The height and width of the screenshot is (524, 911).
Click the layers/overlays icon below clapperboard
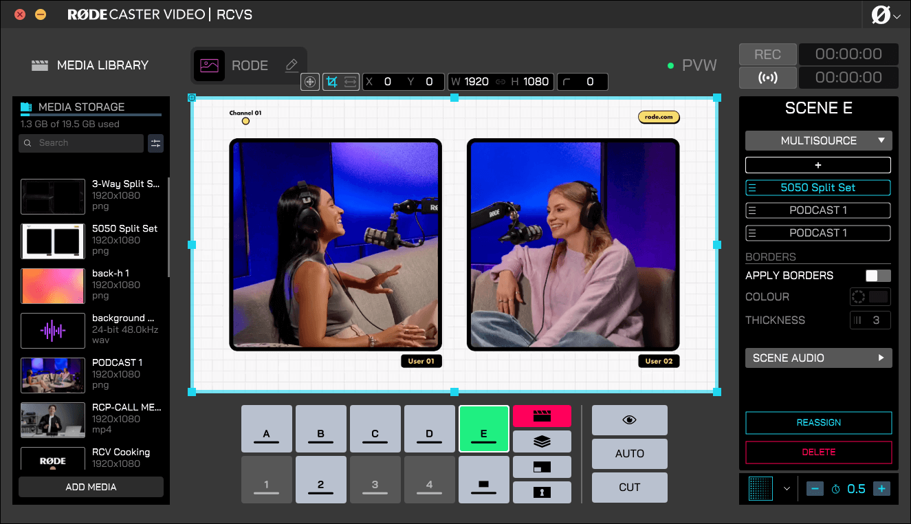[x=542, y=441]
